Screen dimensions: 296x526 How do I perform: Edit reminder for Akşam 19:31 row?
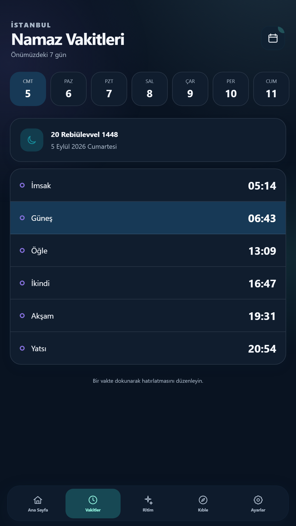pos(148,316)
